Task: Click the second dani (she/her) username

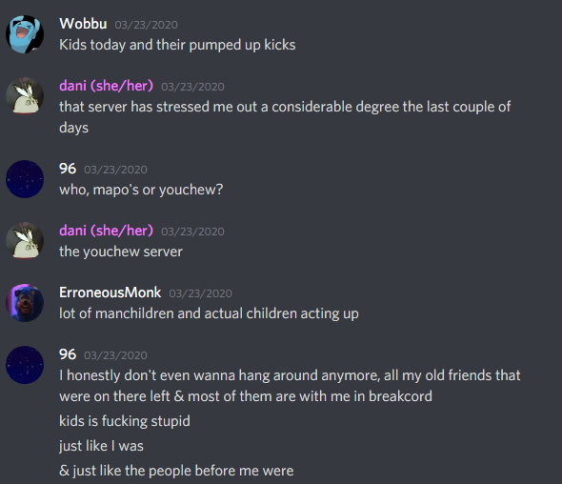Action: (106, 231)
